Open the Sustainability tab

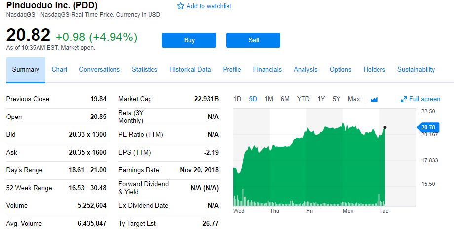416,70
